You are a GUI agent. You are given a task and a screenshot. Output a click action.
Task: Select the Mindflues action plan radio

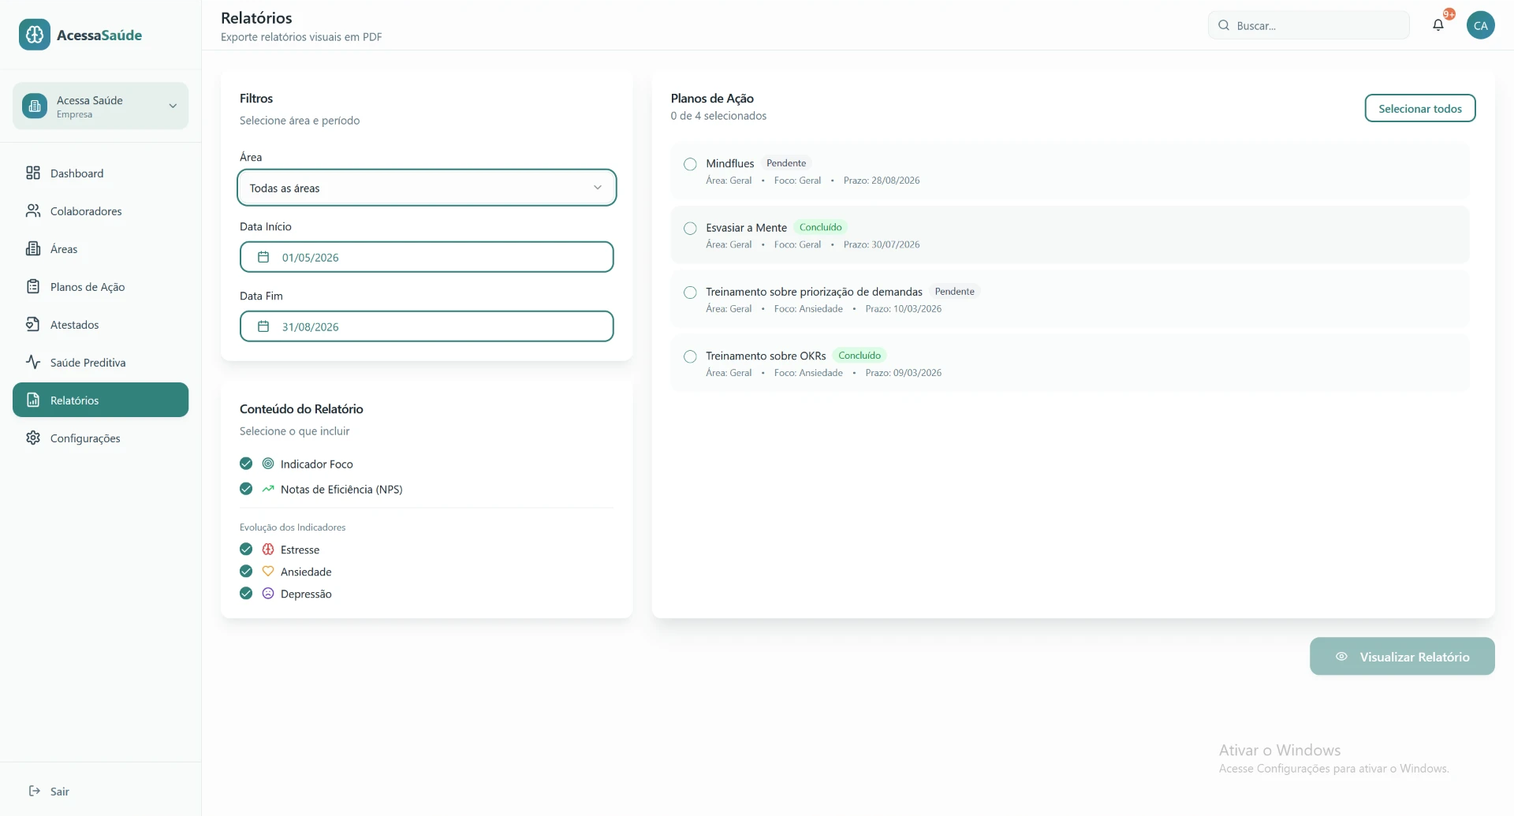690,164
